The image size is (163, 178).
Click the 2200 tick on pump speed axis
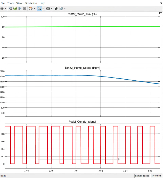(2, 71)
